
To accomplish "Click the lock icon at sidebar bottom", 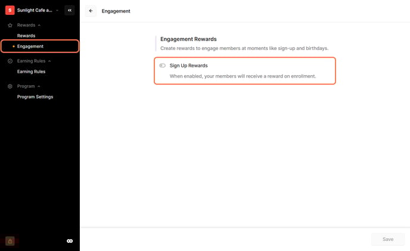I will pos(10,241).
